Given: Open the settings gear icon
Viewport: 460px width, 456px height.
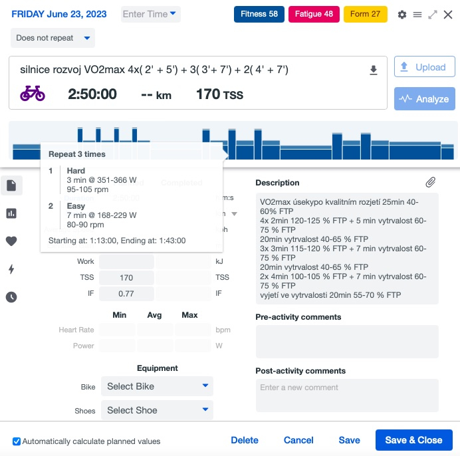Looking at the screenshot, I should (402, 15).
